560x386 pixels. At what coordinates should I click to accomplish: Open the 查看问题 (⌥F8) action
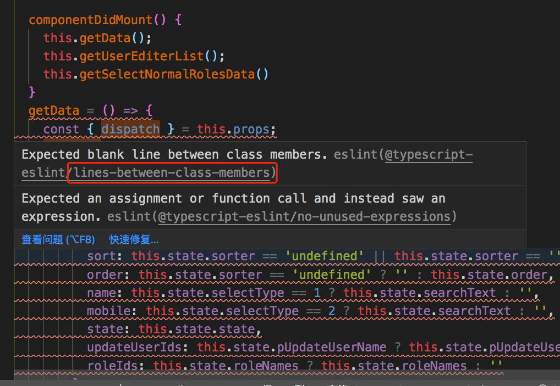tap(58, 239)
